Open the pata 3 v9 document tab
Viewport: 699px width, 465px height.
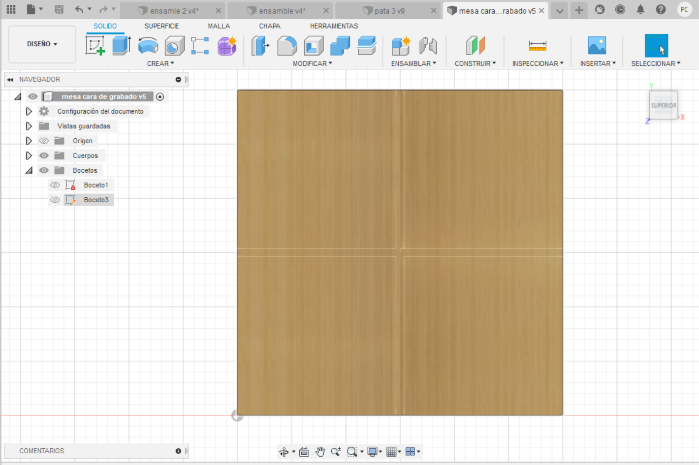point(388,10)
